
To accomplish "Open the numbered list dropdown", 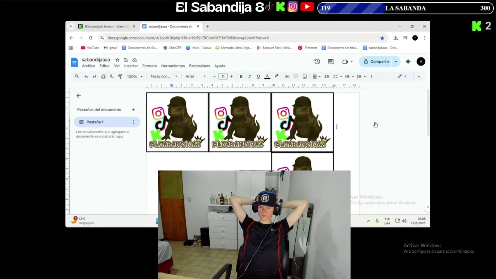I will 361,76.
